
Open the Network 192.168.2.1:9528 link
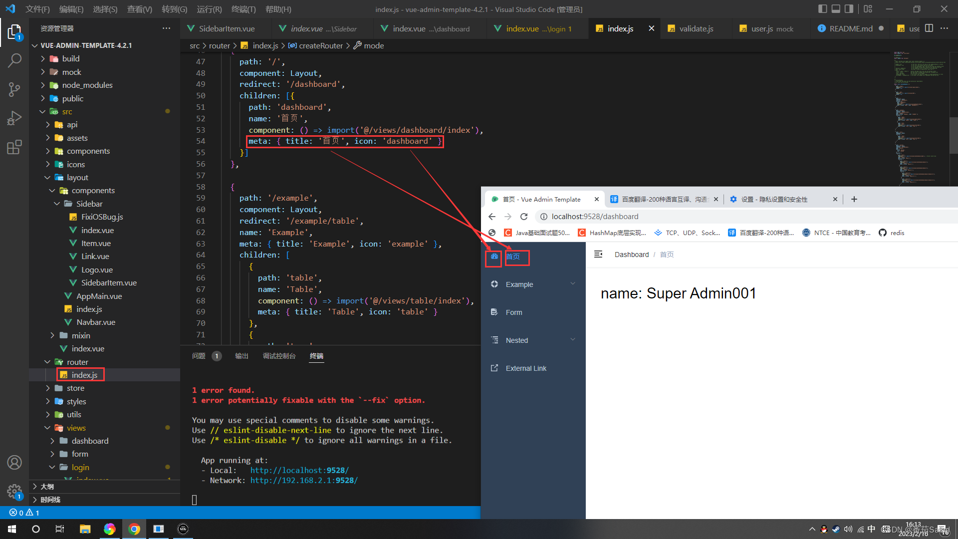[x=304, y=480]
